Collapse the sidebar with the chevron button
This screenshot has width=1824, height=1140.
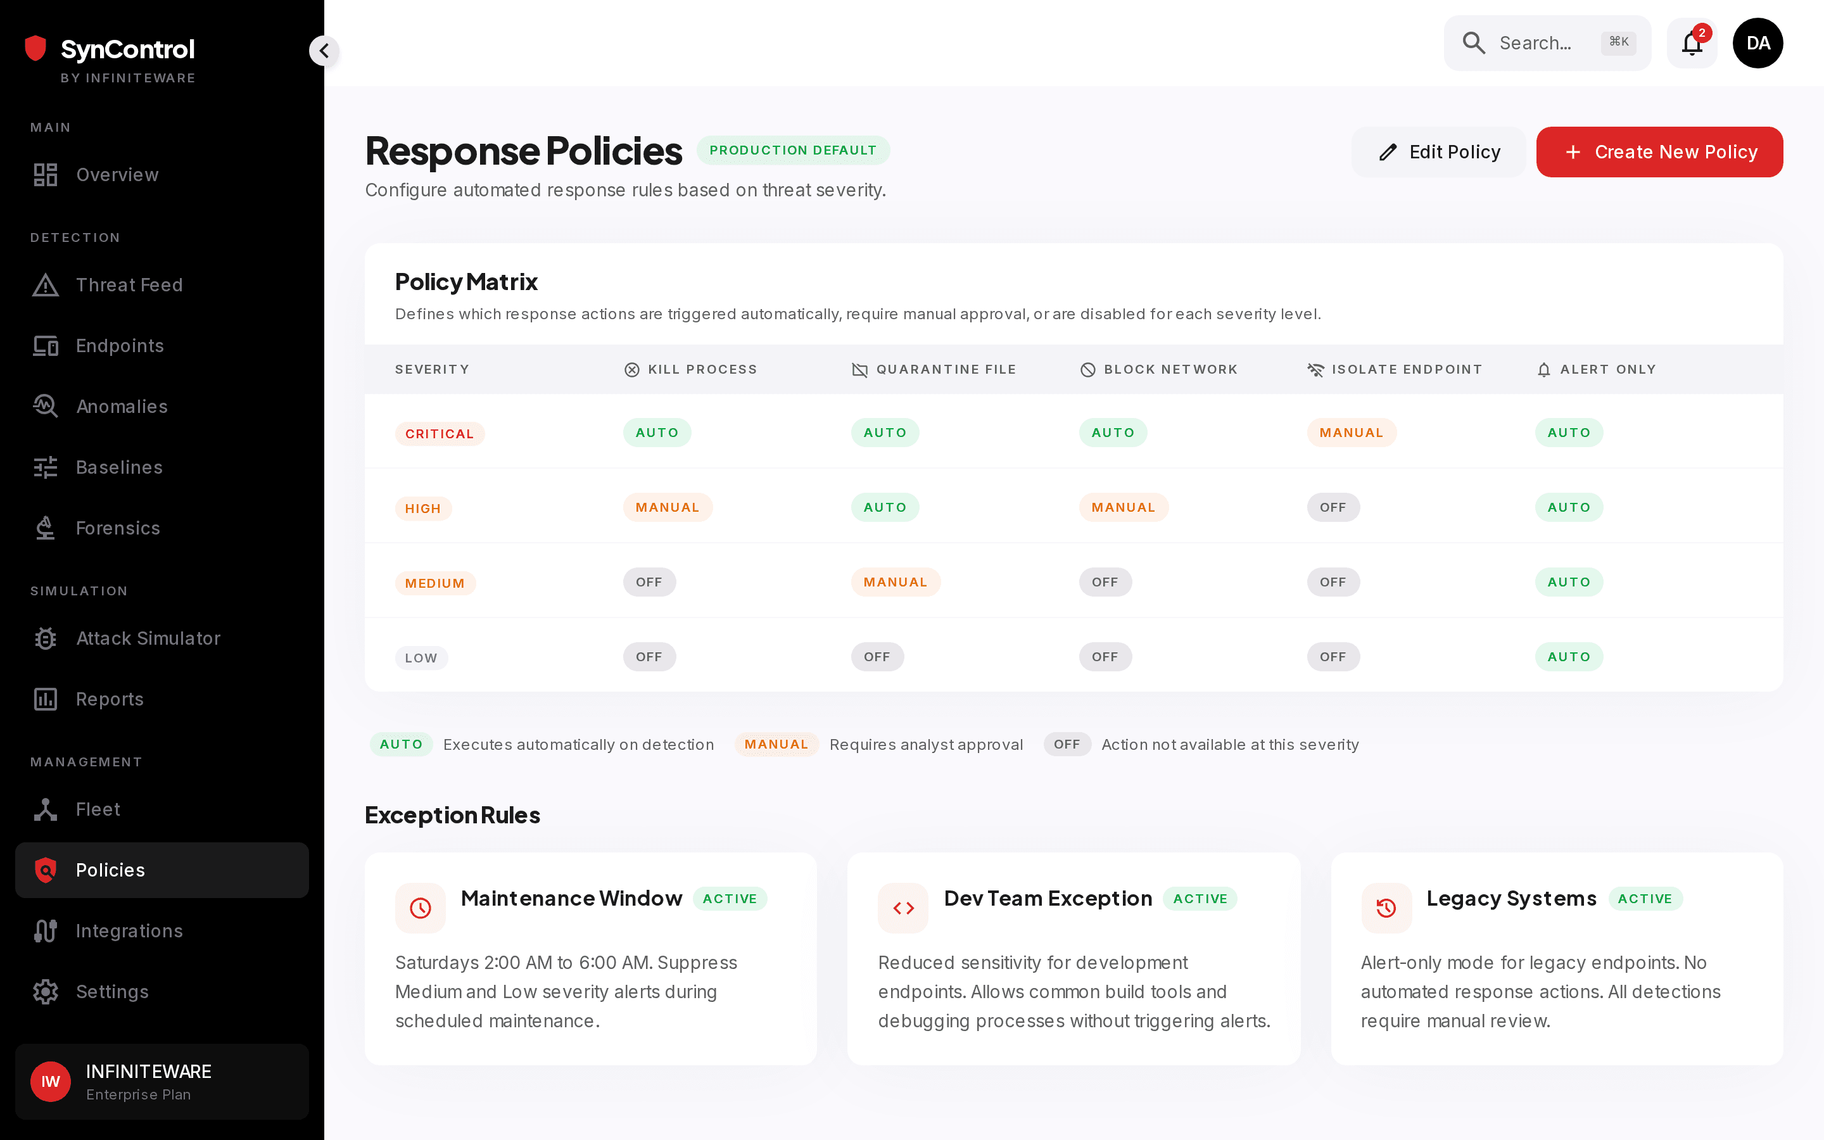[324, 51]
